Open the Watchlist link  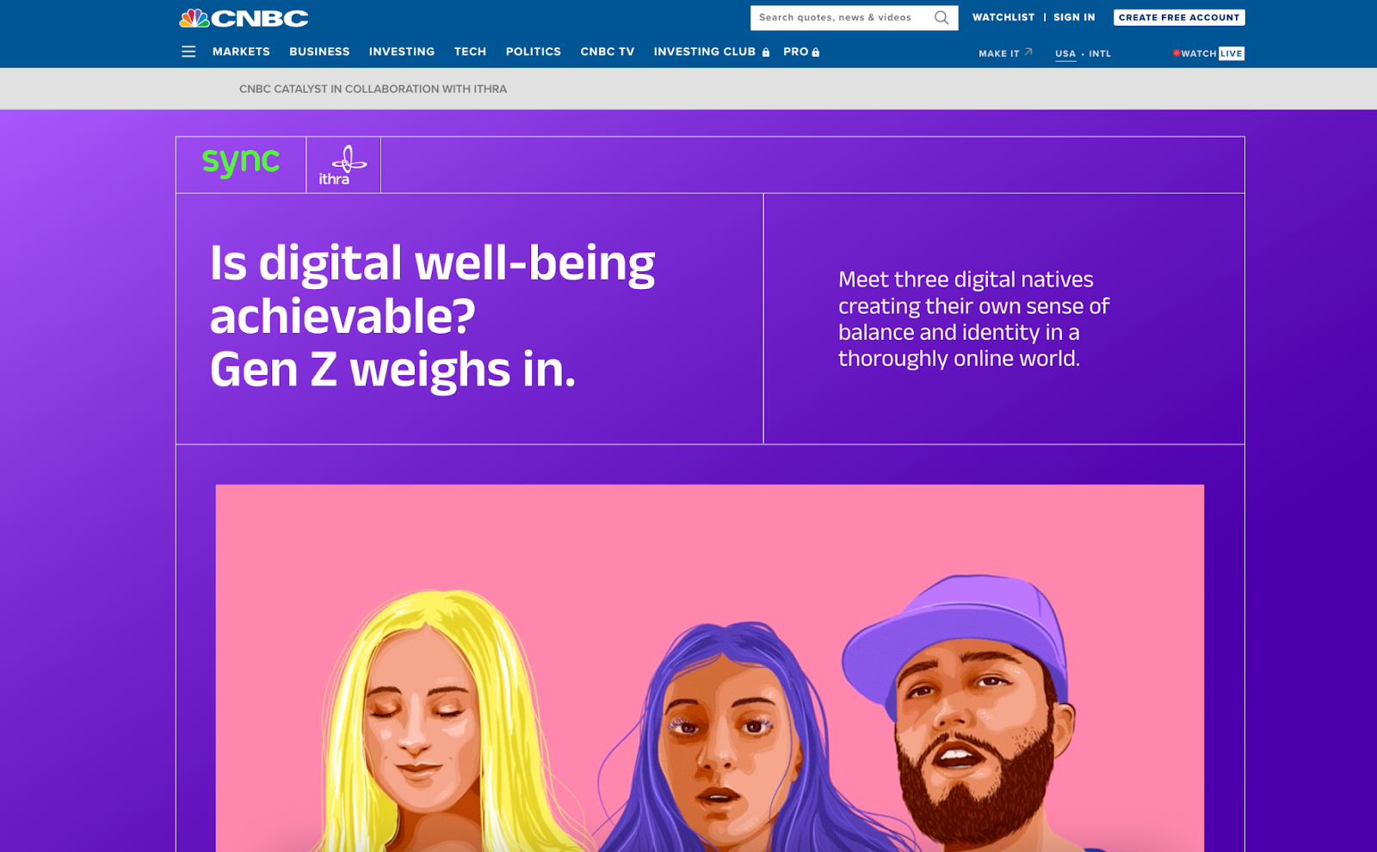click(x=1003, y=17)
